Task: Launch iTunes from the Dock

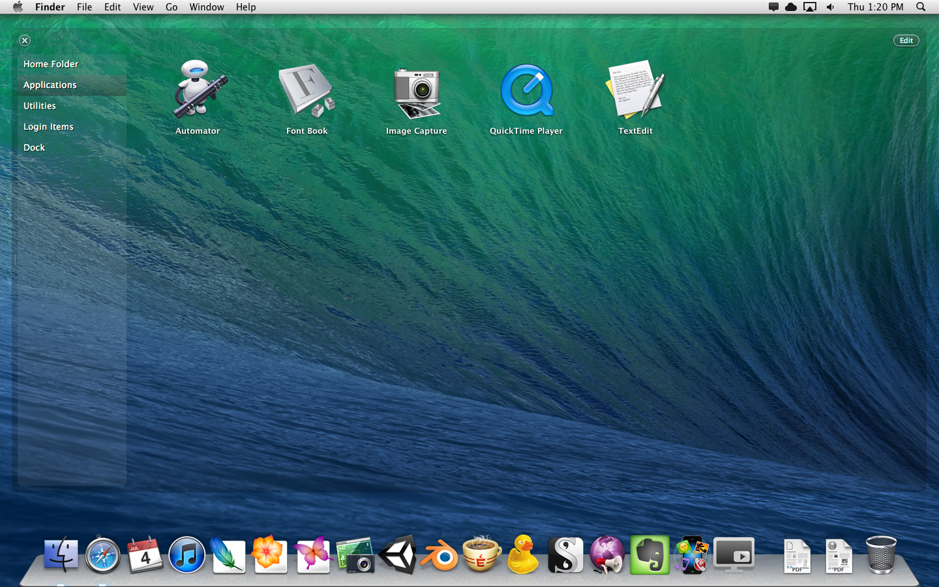Action: [x=186, y=555]
